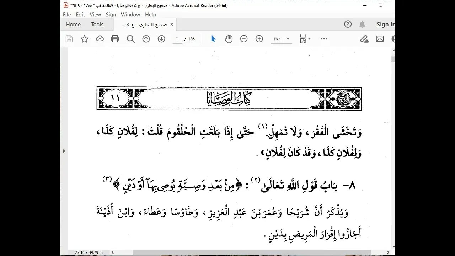Go to previous page arrow
Screen dimensions: 455x256
click(x=146, y=39)
